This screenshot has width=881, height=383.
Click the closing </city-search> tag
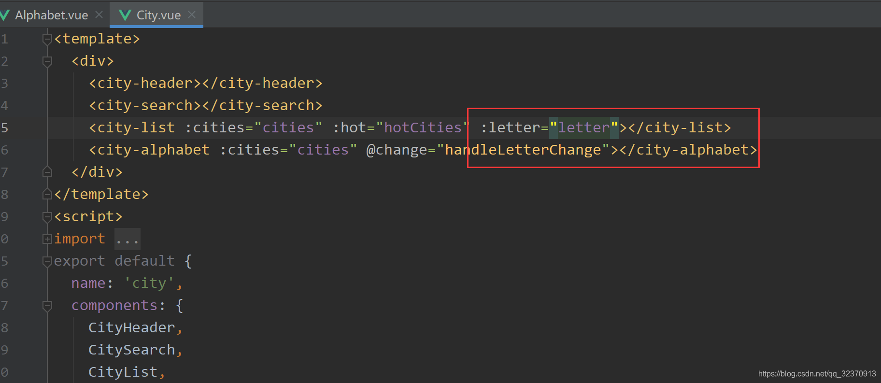(x=262, y=105)
